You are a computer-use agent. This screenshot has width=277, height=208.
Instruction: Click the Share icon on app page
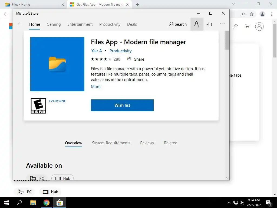(129, 59)
